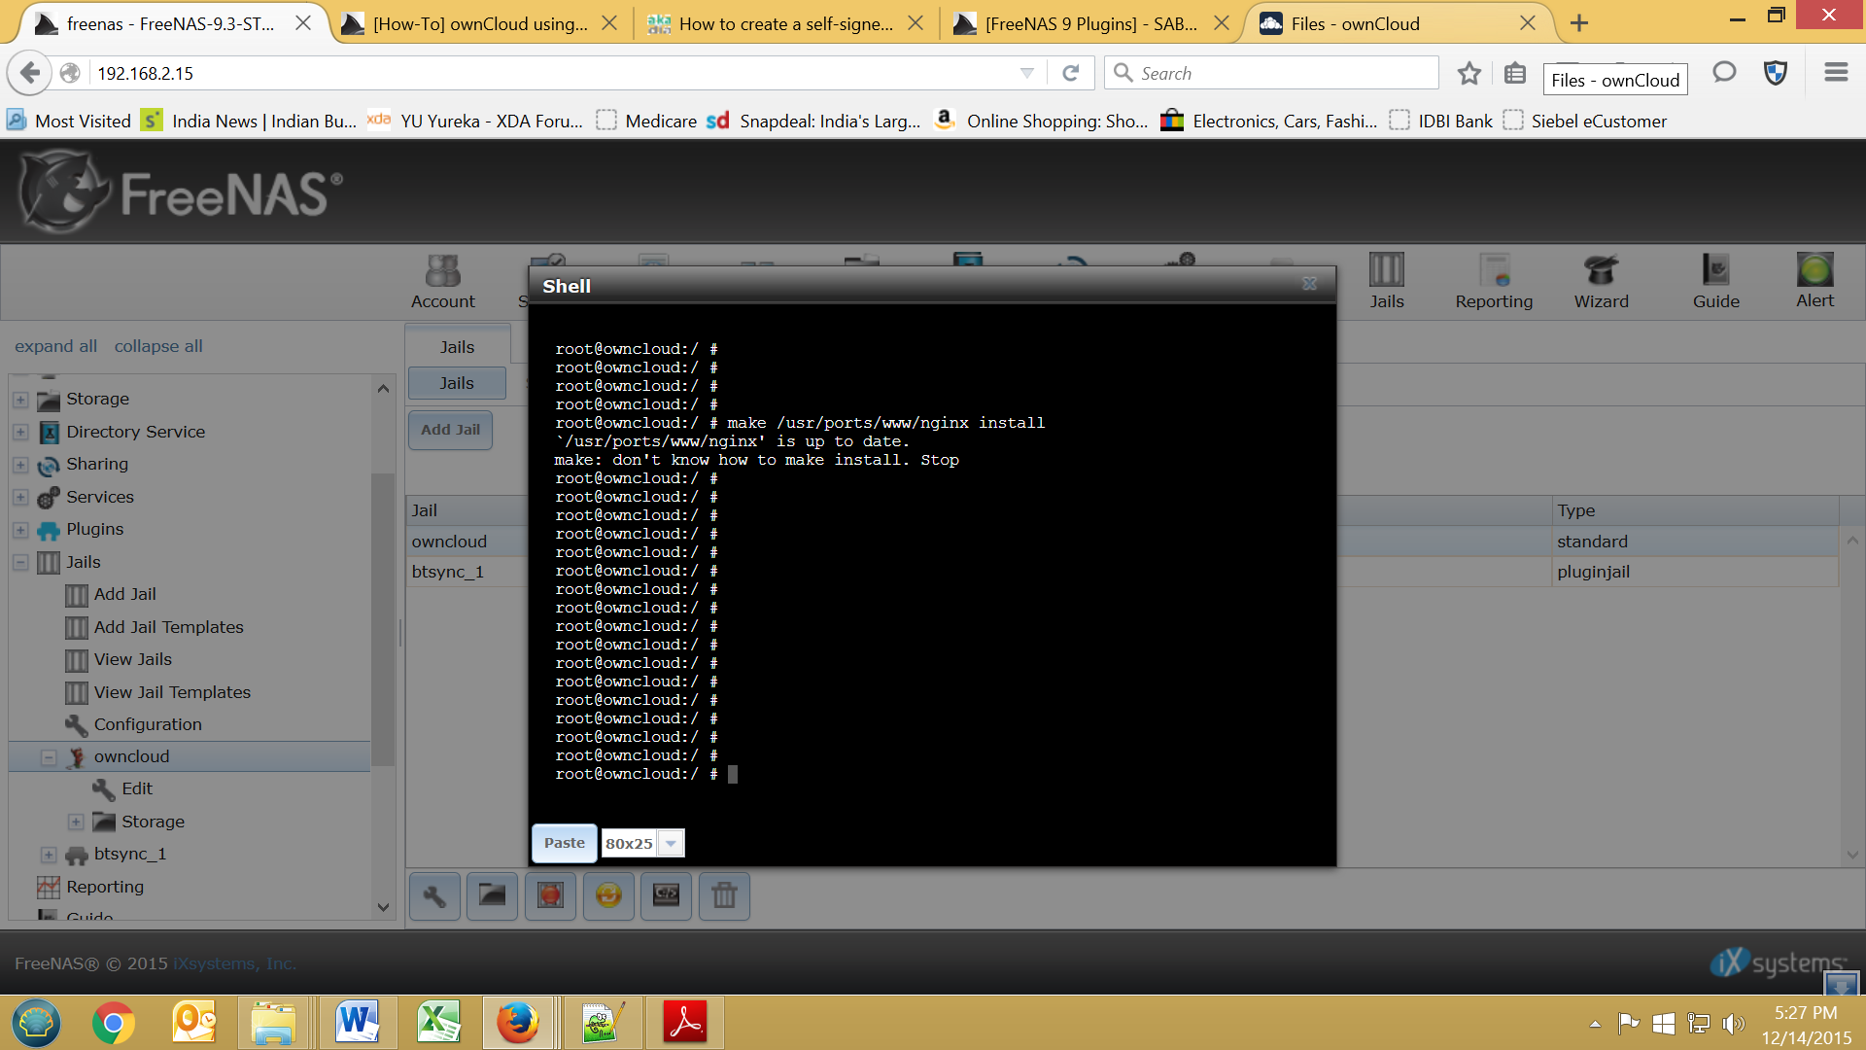Click the wrench Edit Jail icon
This screenshot has height=1050, width=1866.
434,895
